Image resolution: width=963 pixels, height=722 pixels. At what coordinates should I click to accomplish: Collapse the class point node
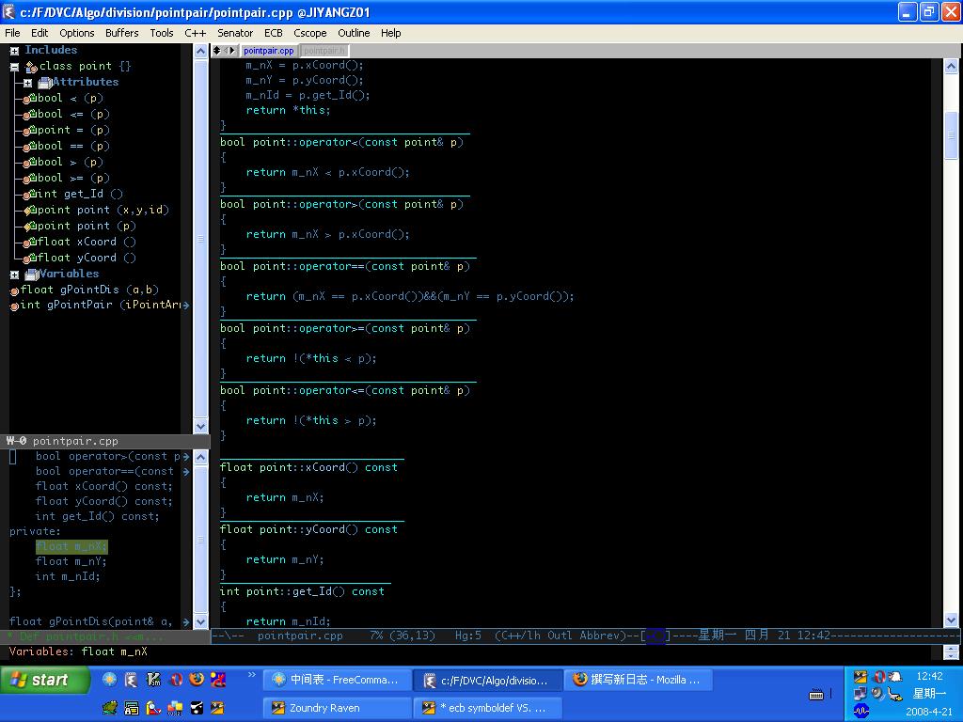pos(14,67)
